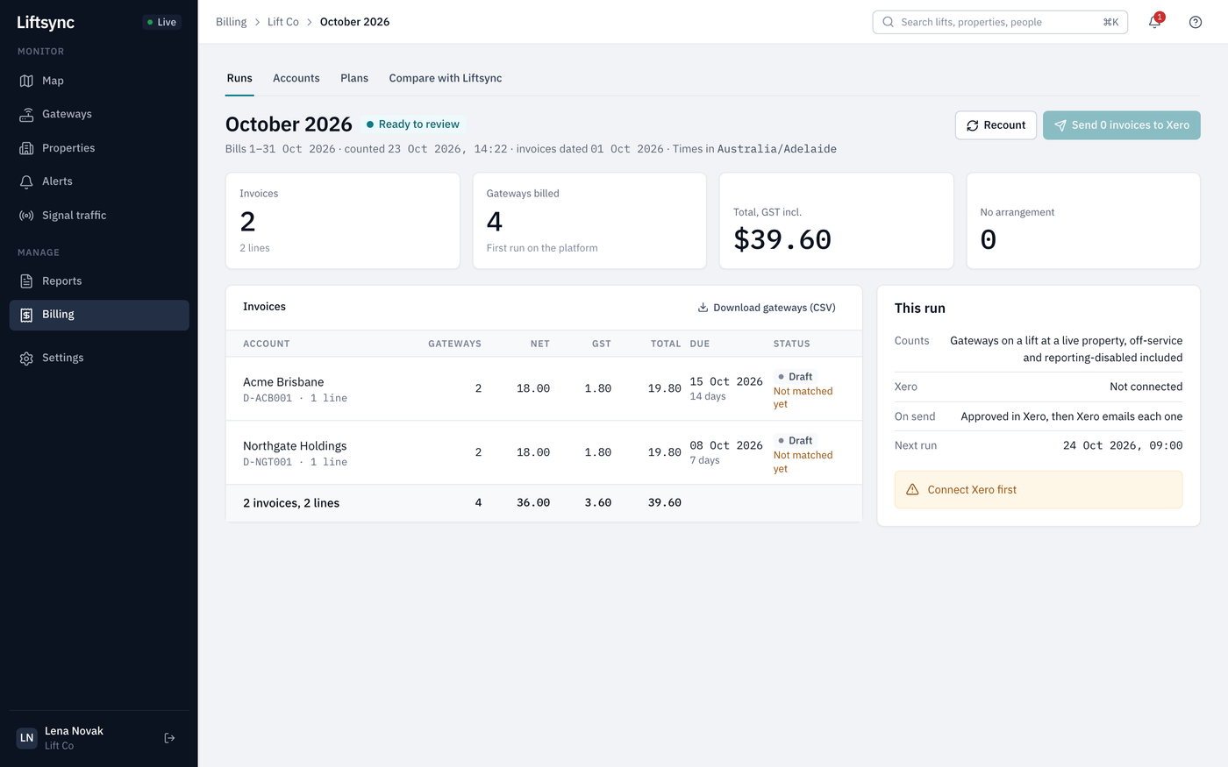Image resolution: width=1228 pixels, height=767 pixels.
Task: Click the DUE column header
Action: point(700,344)
